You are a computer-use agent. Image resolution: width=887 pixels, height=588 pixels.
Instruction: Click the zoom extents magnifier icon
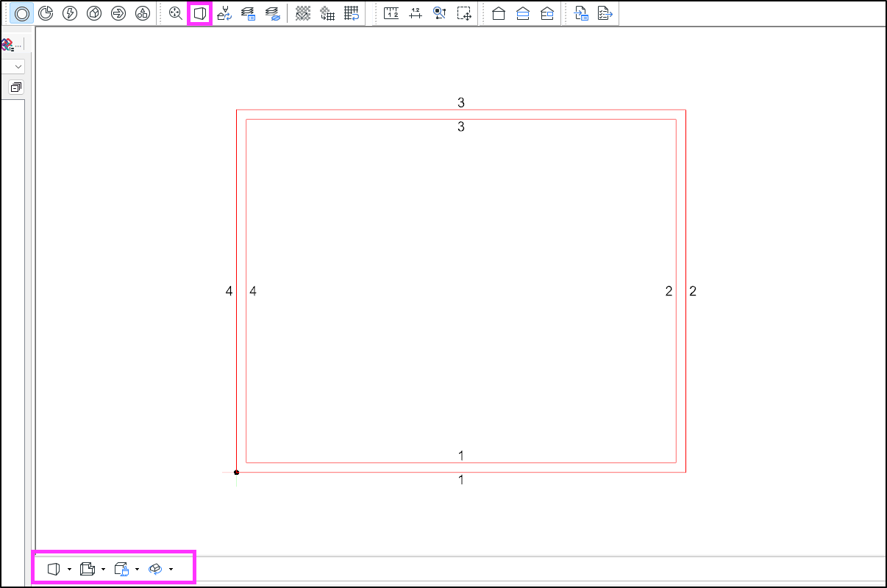pos(175,13)
